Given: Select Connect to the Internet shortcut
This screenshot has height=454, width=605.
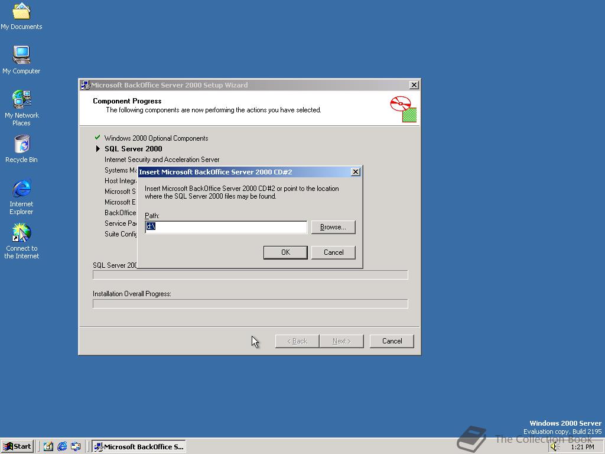Looking at the screenshot, I should tap(21, 241).
